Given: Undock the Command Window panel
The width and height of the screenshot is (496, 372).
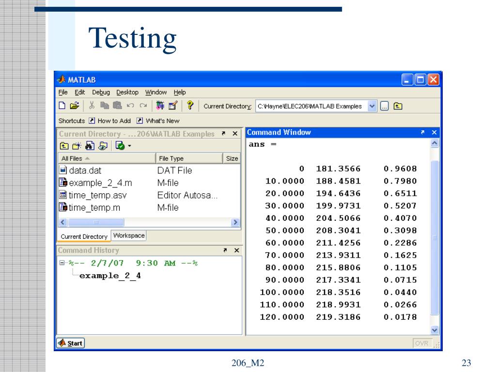Looking at the screenshot, I should pos(422,132).
